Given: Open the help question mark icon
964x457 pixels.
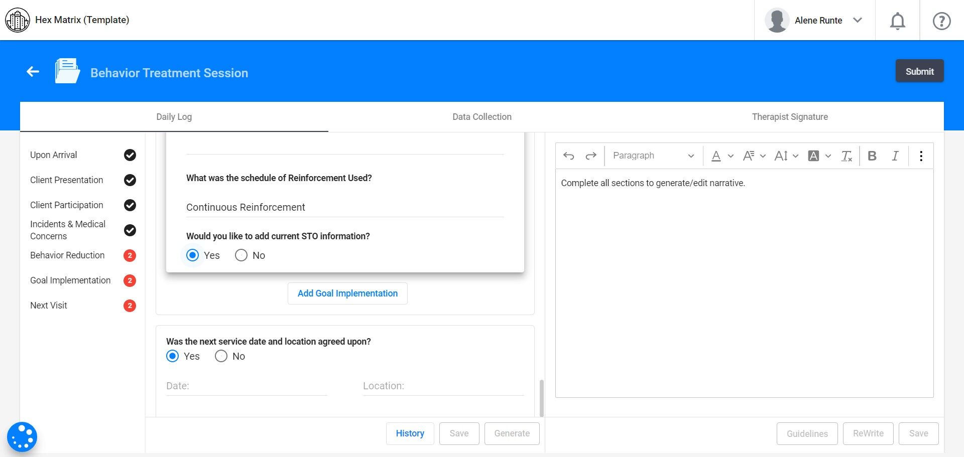Looking at the screenshot, I should click(941, 21).
